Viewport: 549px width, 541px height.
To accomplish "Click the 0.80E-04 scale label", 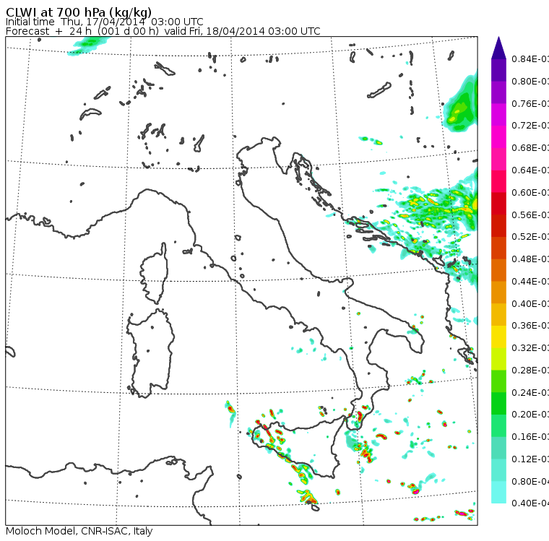I will (x=530, y=482).
